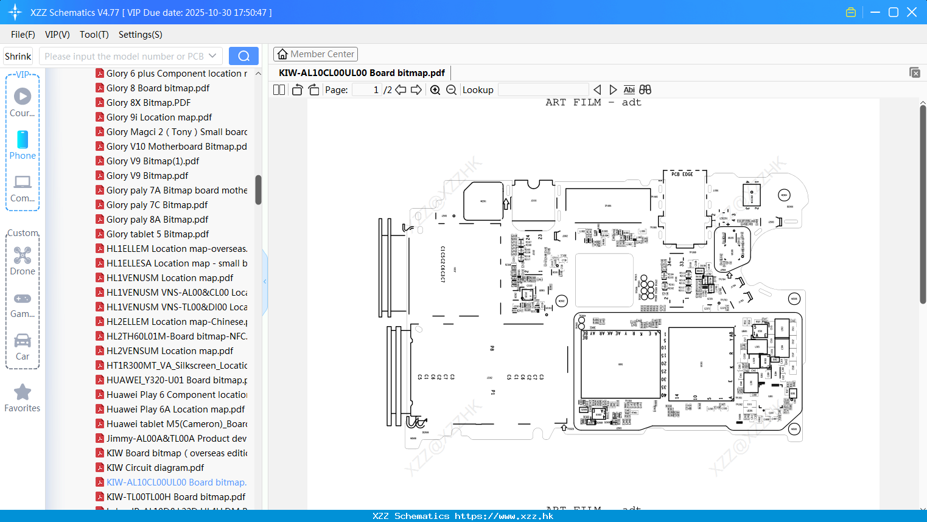Open the VIP(V) menu
This screenshot has width=927, height=522.
(57, 34)
